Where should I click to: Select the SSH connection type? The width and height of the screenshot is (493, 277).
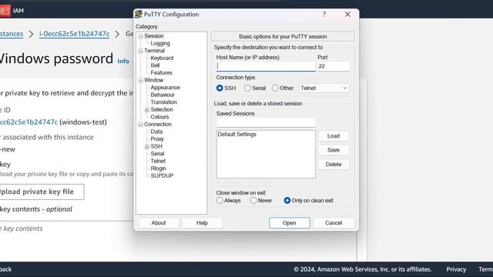[220, 88]
